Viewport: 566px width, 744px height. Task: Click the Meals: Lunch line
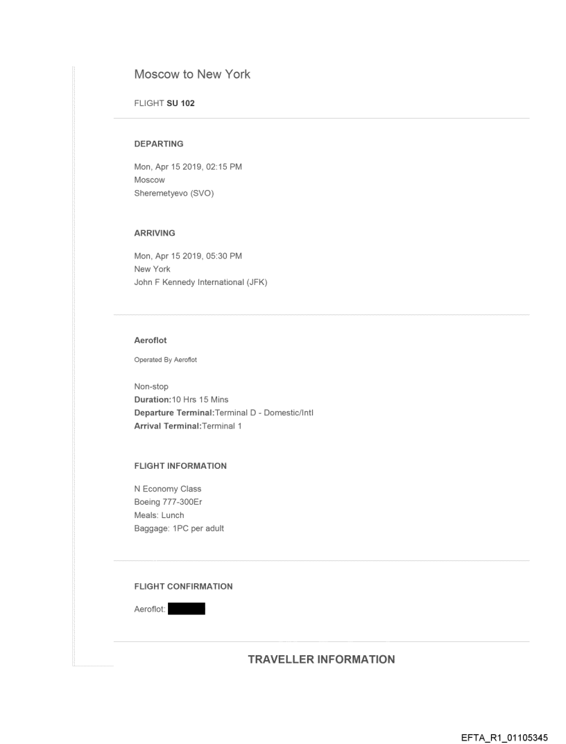[159, 515]
